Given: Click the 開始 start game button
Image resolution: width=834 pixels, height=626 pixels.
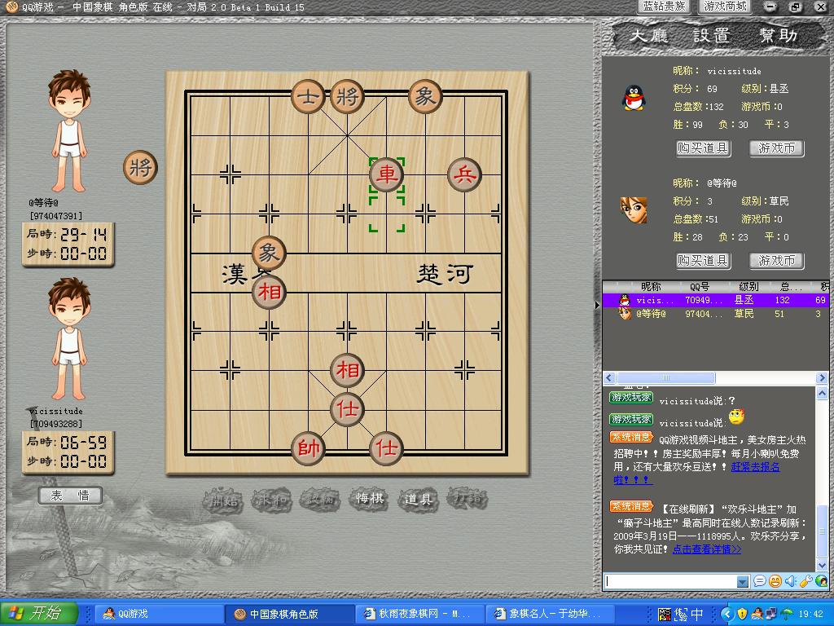Looking at the screenshot, I should (x=225, y=500).
